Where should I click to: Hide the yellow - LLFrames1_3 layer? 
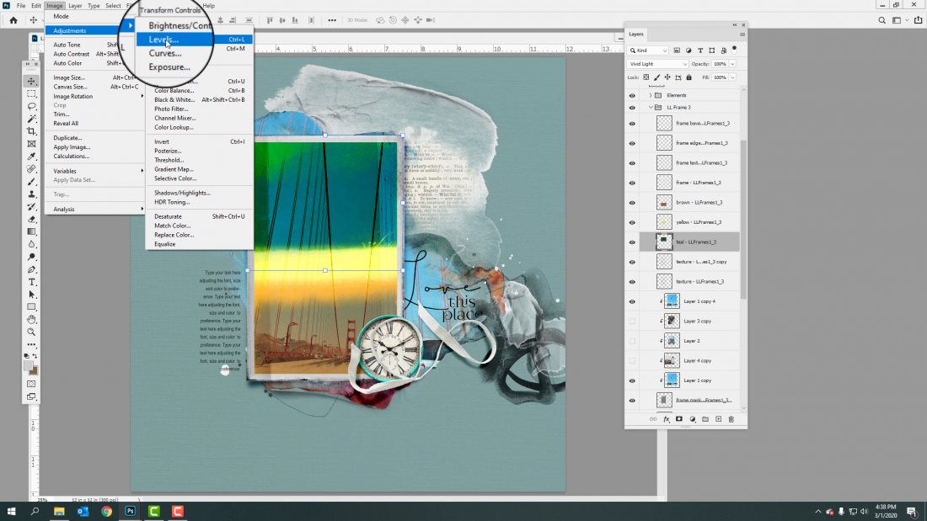point(632,223)
